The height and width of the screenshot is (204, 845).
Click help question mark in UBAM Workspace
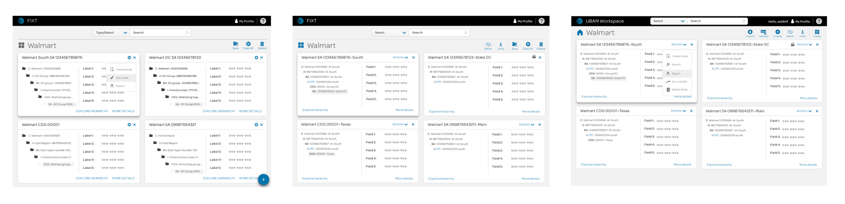(x=819, y=21)
